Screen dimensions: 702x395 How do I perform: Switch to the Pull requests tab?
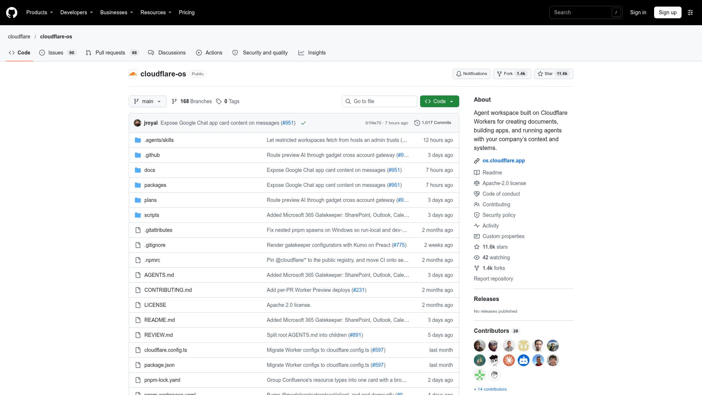[112, 53]
